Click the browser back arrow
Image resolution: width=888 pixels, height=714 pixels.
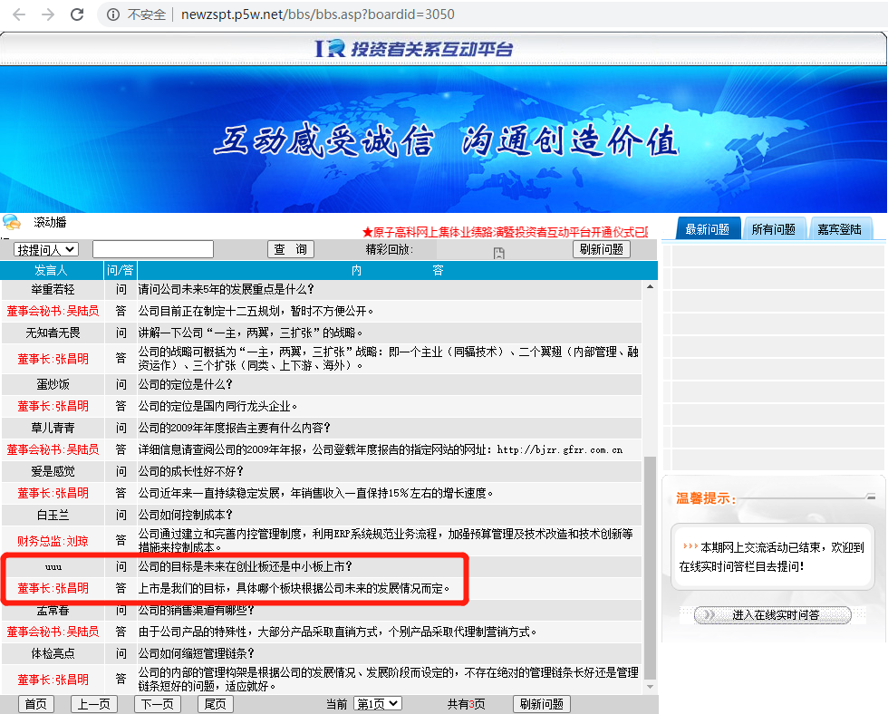[18, 14]
